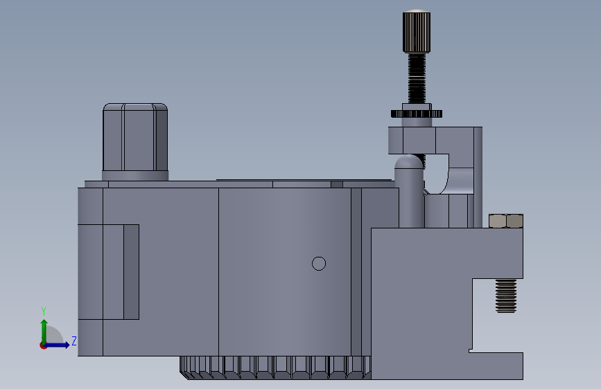The width and height of the screenshot is (601, 389).
Task: Click the small circular hole on the body
Action: click(319, 264)
